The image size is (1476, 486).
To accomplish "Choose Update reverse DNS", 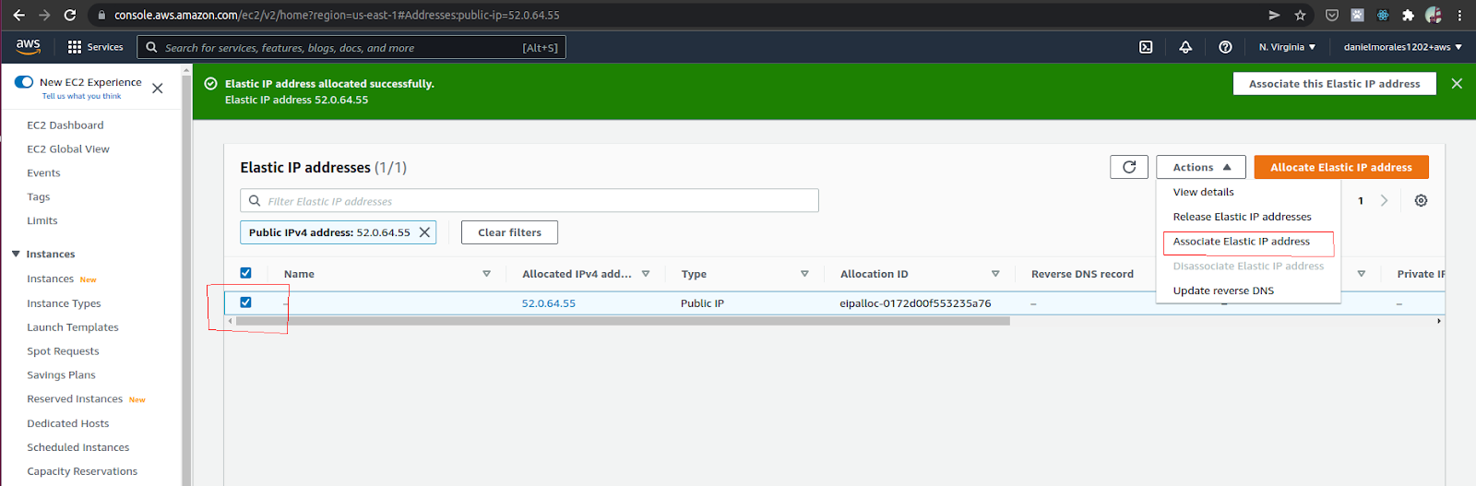I will 1223,290.
